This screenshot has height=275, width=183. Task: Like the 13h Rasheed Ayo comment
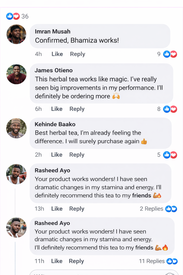pos(57,209)
